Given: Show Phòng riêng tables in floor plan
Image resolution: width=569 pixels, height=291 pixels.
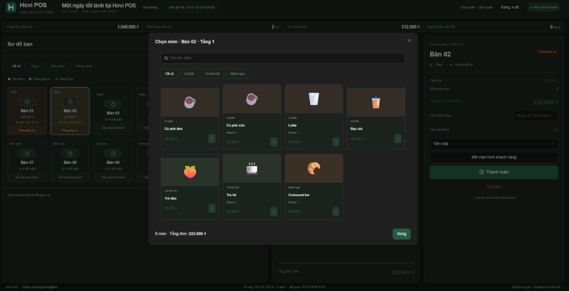Looking at the screenshot, I should coord(83,66).
